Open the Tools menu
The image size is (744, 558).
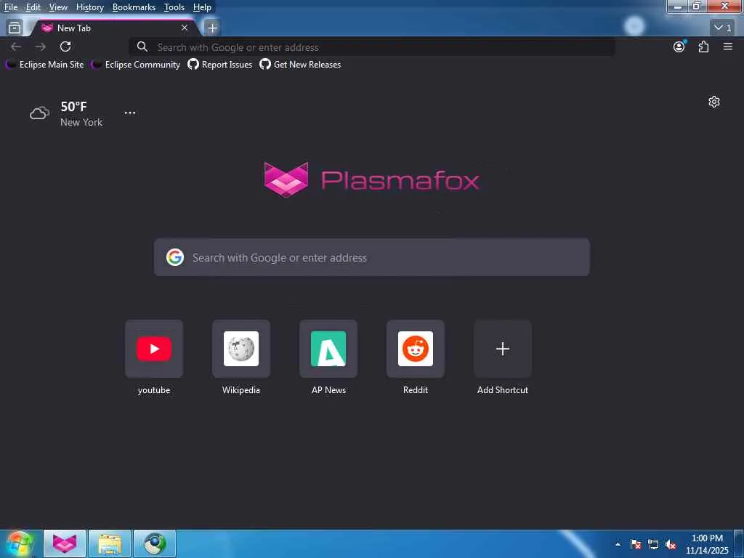174,7
